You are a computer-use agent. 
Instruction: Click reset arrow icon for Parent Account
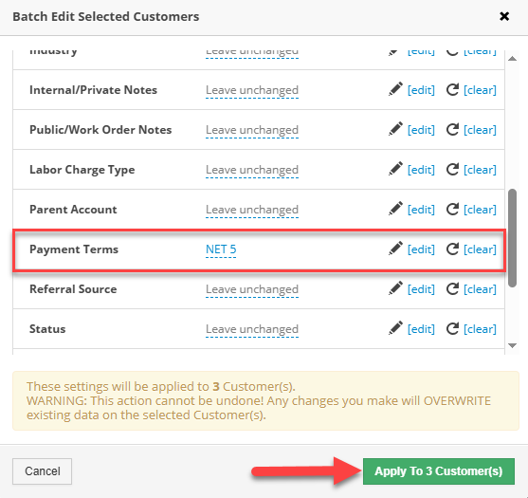[452, 209]
